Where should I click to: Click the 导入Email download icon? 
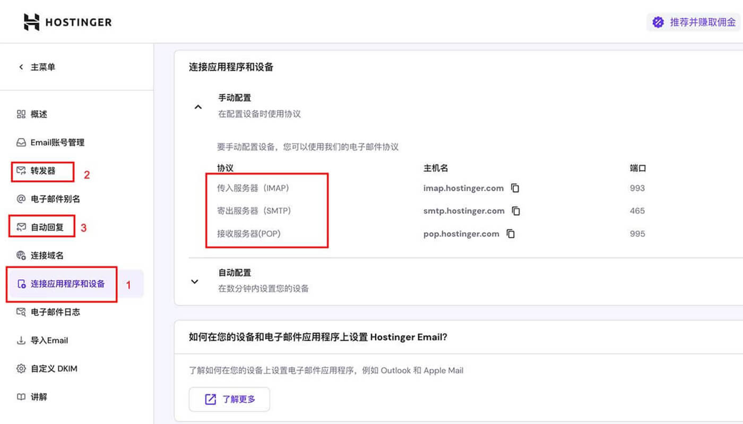21,340
